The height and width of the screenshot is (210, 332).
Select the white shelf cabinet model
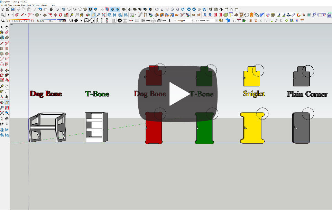96,127
